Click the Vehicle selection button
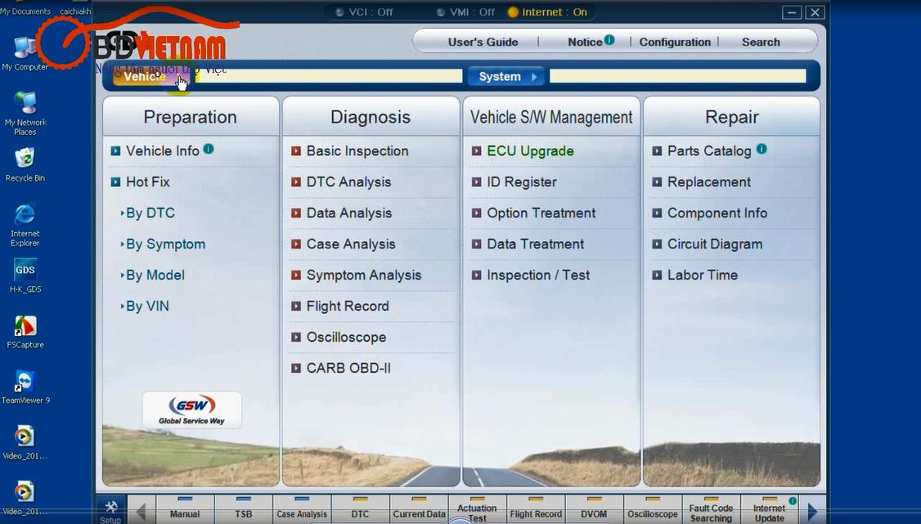The width and height of the screenshot is (921, 524). [x=151, y=76]
